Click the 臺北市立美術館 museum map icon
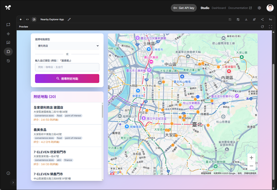 point(149,71)
